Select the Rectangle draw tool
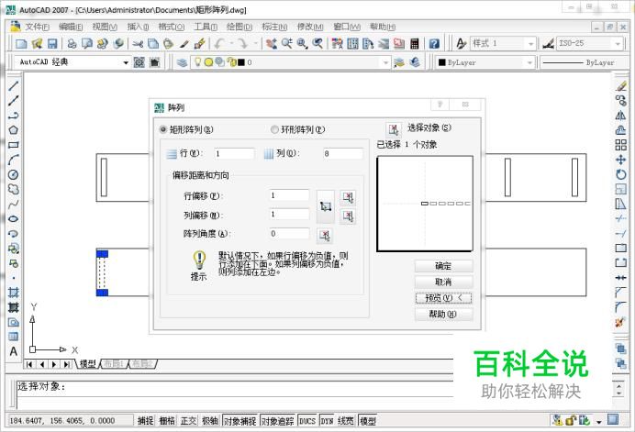The image size is (635, 432). (x=14, y=145)
